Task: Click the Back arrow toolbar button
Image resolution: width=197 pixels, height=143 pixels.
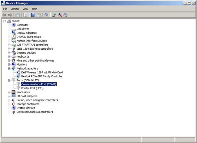Action: coord(4,15)
